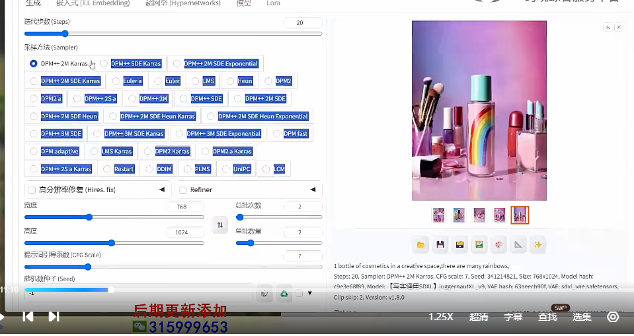634x336 pixels.
Task: Adjust the 单批数量 batch size slider
Action: (x=279, y=243)
